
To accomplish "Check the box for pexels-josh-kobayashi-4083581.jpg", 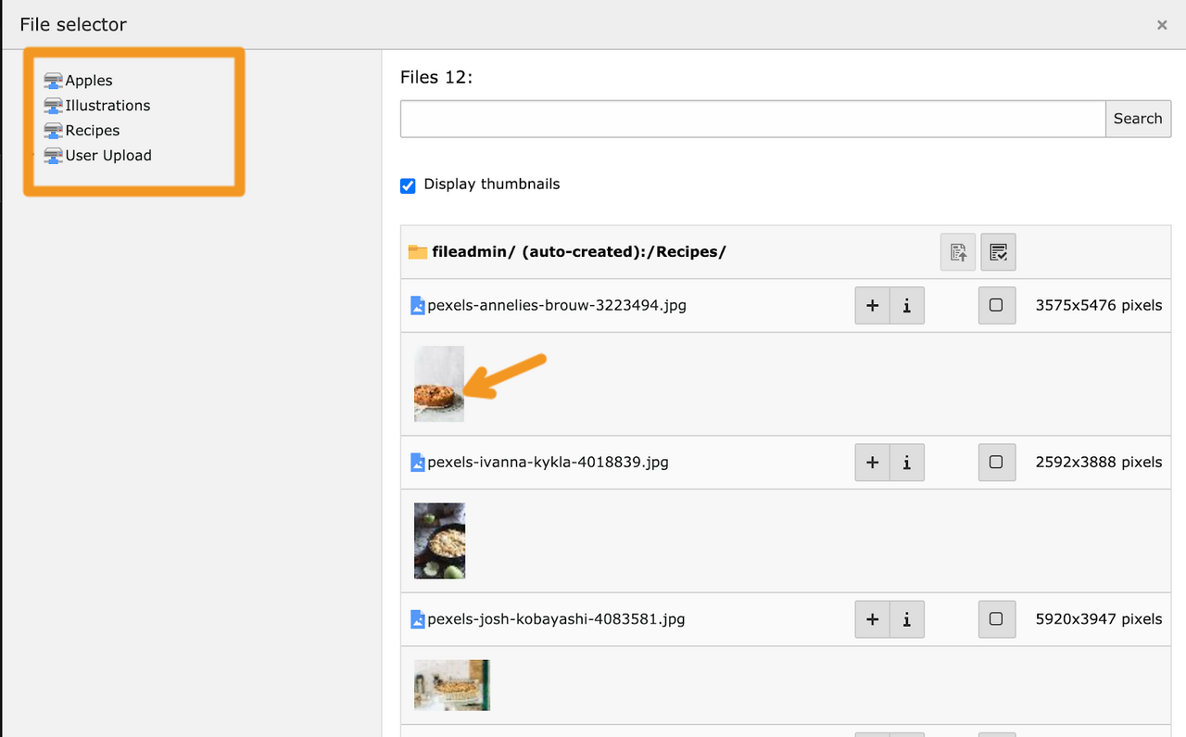I will pos(996,619).
